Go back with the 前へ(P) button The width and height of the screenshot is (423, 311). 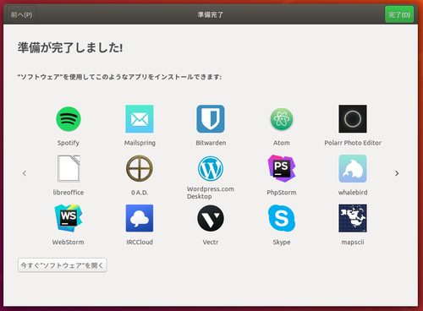(21, 14)
